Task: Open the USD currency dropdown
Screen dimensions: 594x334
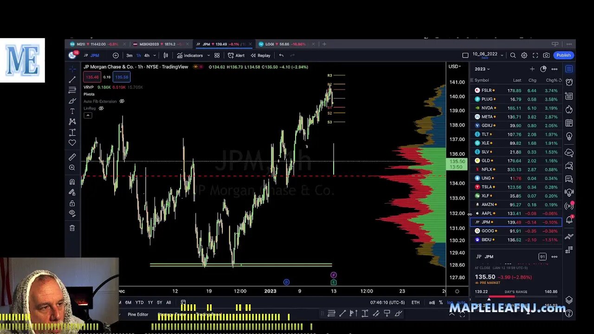Action: click(455, 66)
